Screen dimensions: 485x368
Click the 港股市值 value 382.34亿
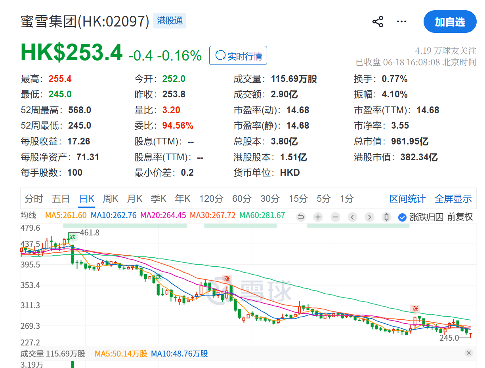pyautogui.click(x=419, y=157)
